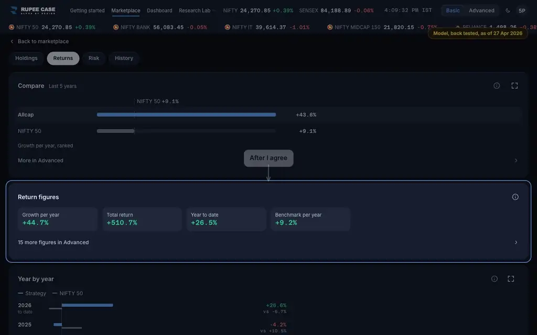View the History tab

coord(124,58)
